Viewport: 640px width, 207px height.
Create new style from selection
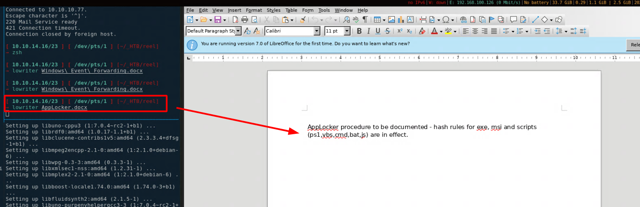tap(257, 31)
